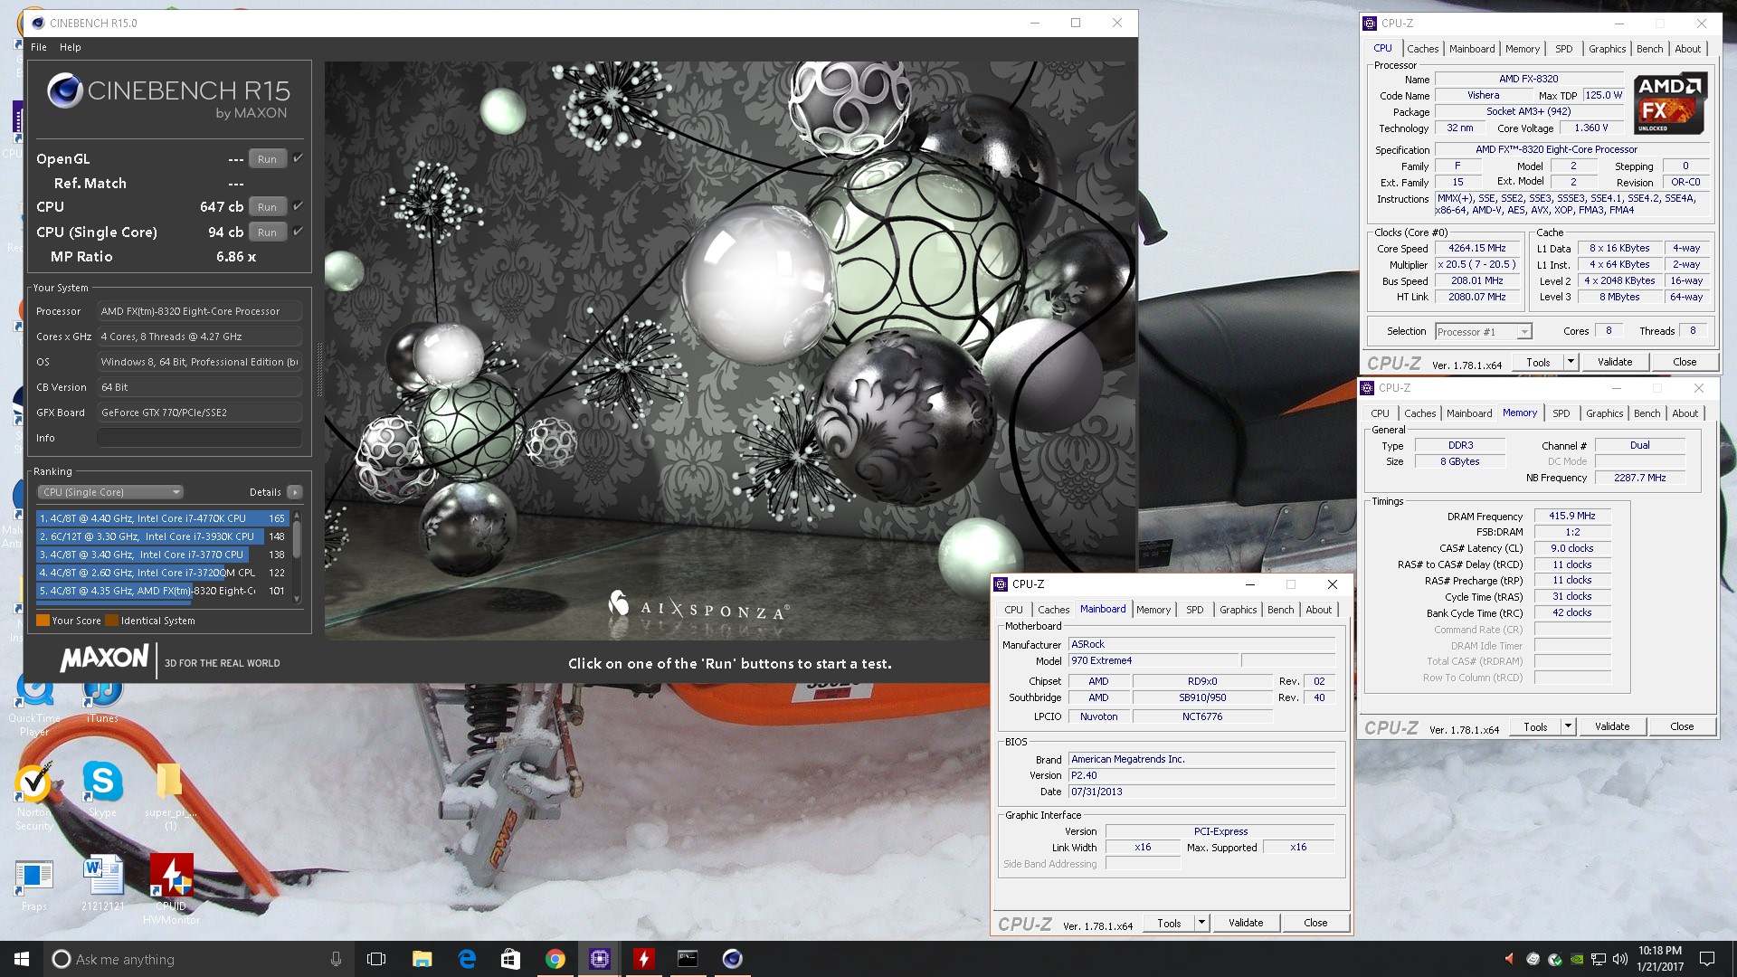Select SPD tab in Memory CPU-Z window
The image size is (1737, 977).
1561,413
